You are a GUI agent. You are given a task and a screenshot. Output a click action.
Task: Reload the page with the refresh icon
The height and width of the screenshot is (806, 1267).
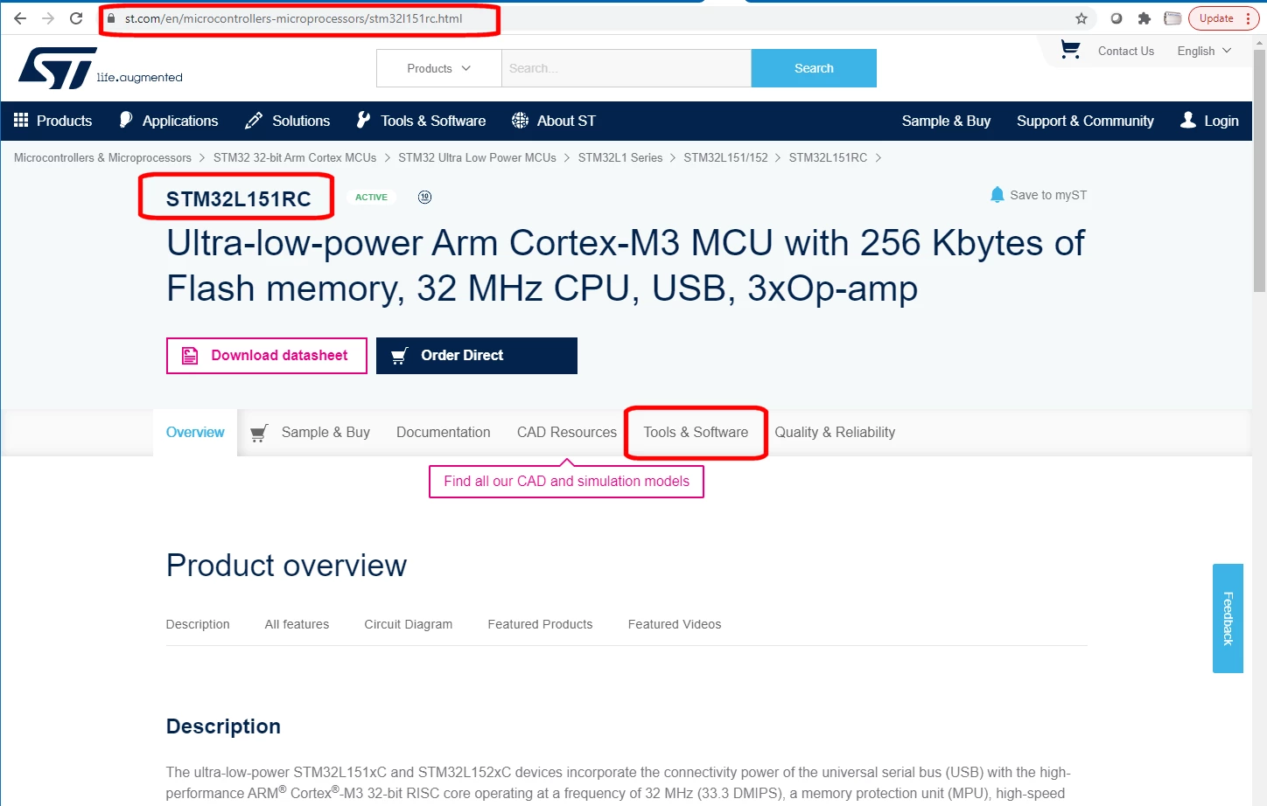76,18
